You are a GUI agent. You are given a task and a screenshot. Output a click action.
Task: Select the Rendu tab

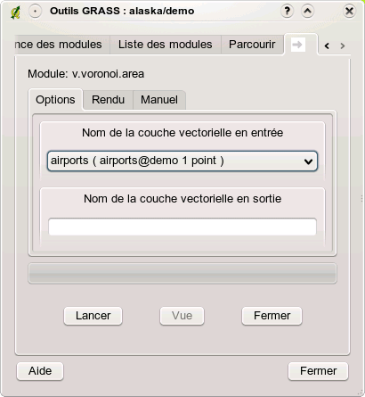pyautogui.click(x=108, y=100)
